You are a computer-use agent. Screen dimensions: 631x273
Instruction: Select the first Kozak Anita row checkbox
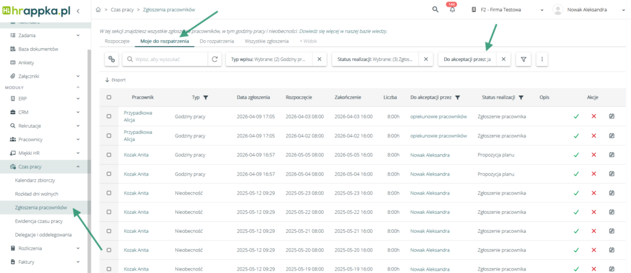point(109,156)
